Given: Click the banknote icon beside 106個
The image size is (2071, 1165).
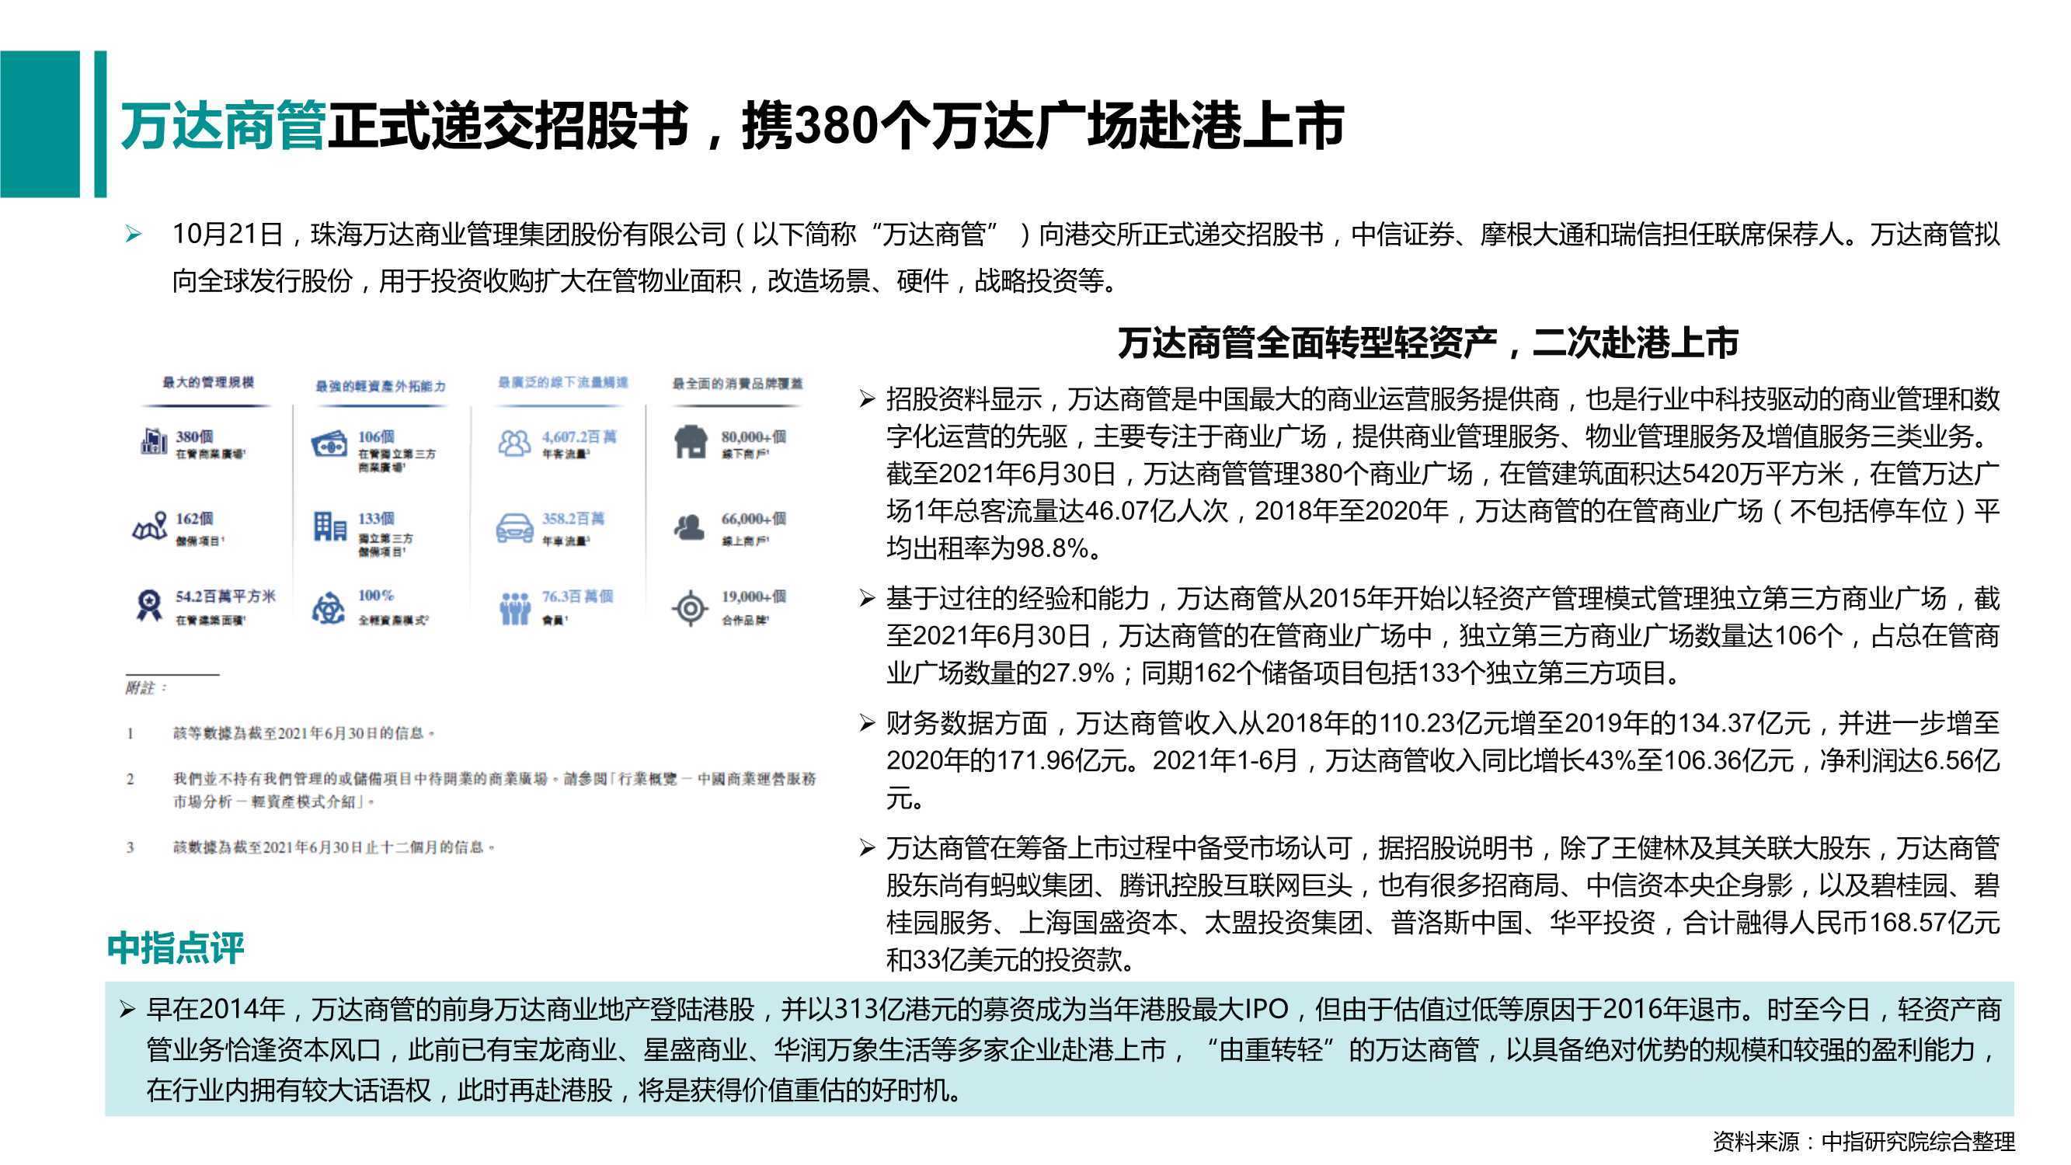Looking at the screenshot, I should (329, 444).
